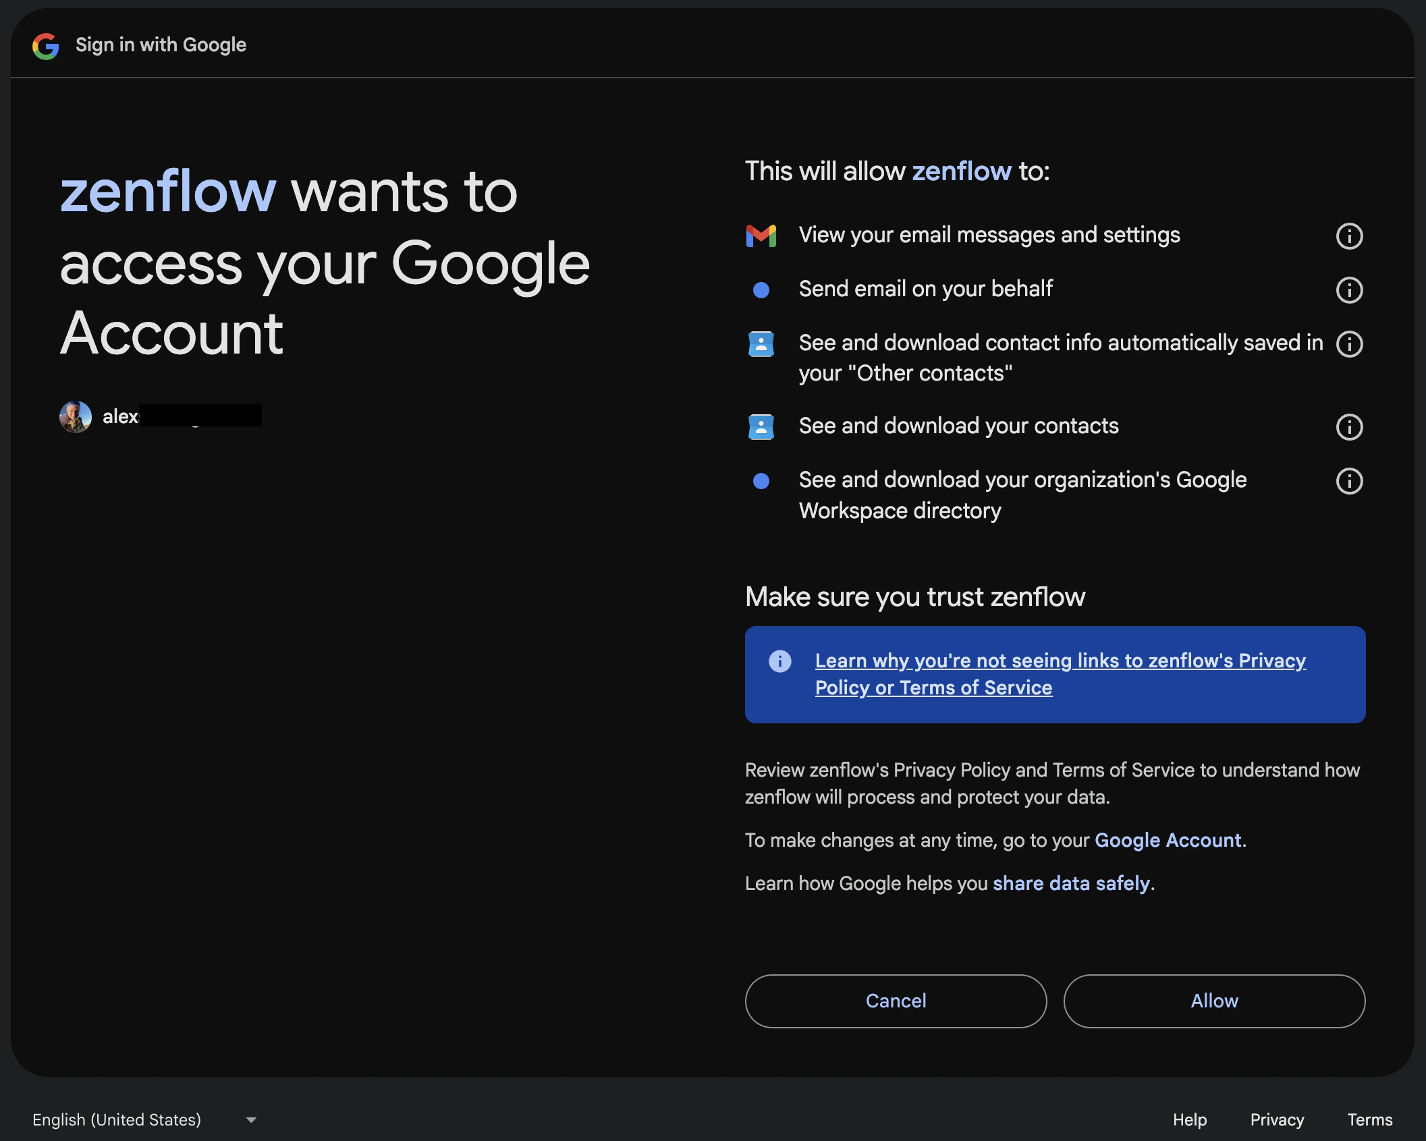1426x1141 pixels.
Task: Open the Google Account link
Action: click(1168, 840)
